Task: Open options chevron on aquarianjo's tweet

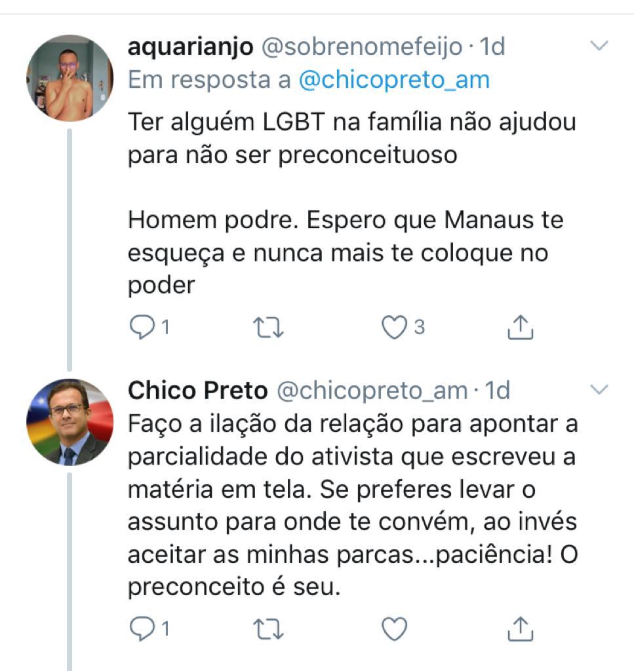Action: click(x=599, y=45)
